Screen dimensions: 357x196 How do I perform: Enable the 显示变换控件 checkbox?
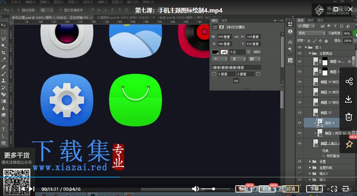click(61, 10)
